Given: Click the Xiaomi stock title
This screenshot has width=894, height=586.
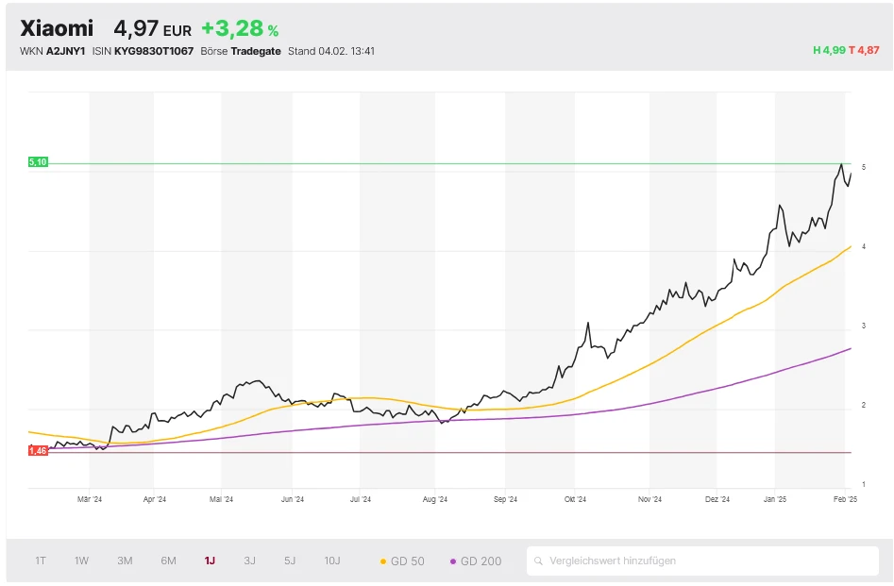Looking at the screenshot, I should click(x=57, y=29).
